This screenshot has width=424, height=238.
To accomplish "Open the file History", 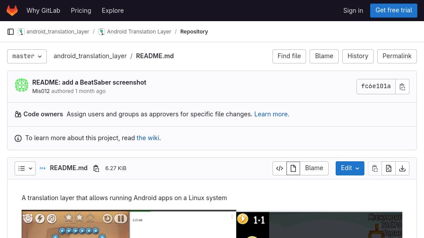I will coord(358,56).
